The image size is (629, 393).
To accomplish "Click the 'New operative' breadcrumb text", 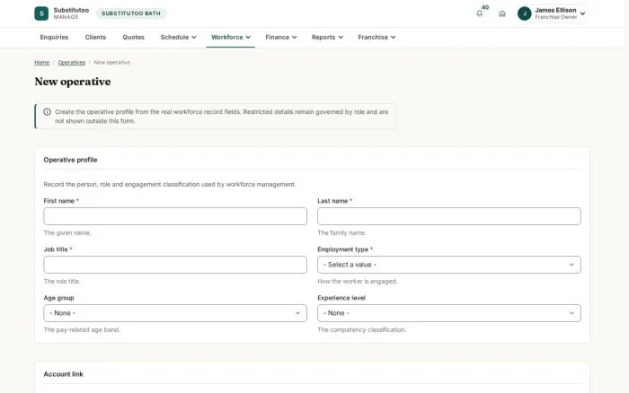I will tap(112, 63).
